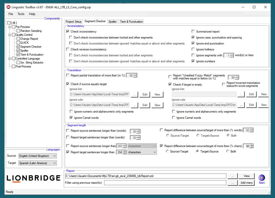
Task: Select the Both radio for word difference
Action: pos(228,135)
